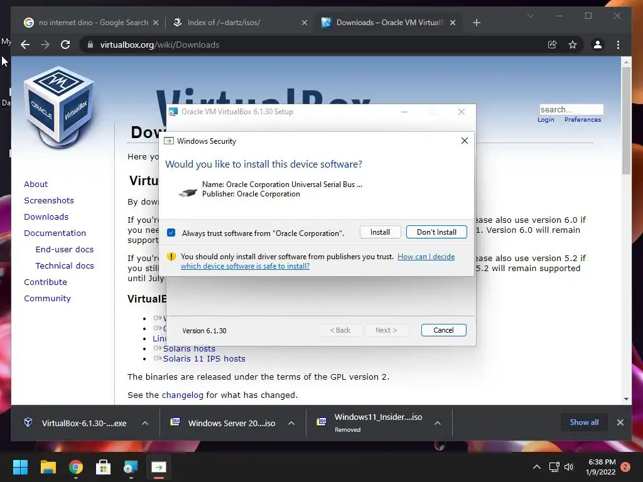Image resolution: width=643 pixels, height=482 pixels.
Task: Close the Windows Security dialog
Action: [x=464, y=141]
